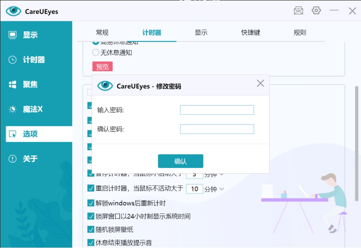Click the red 预览 preview button
361x248 pixels.
103,67
